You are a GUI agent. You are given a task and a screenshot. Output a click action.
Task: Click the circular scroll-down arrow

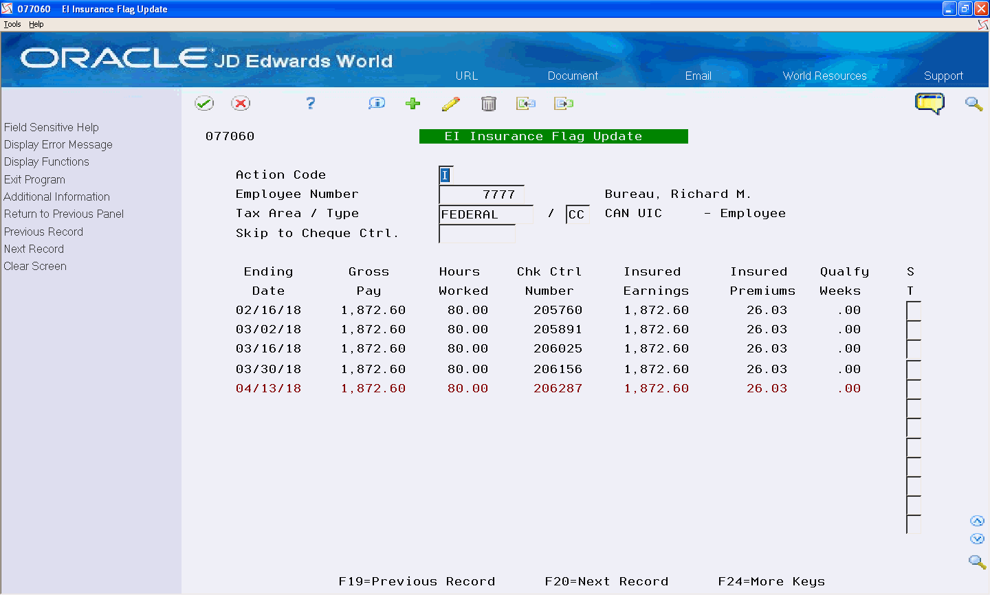978,539
